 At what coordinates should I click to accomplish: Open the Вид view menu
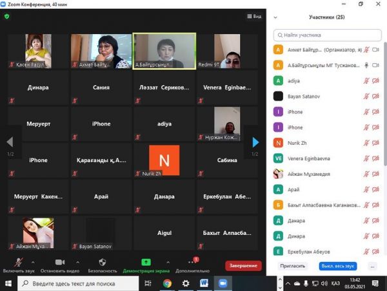pos(254,16)
